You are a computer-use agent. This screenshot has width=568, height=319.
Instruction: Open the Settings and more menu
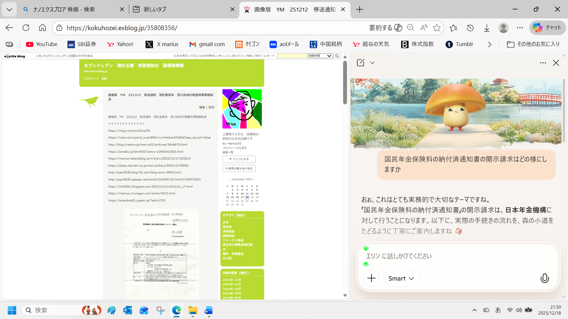pyautogui.click(x=520, y=28)
